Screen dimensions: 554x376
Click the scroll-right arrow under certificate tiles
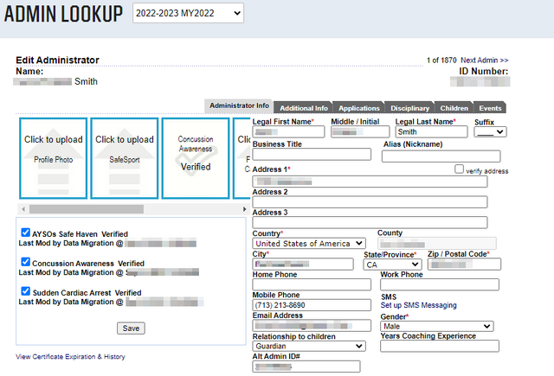244,209
